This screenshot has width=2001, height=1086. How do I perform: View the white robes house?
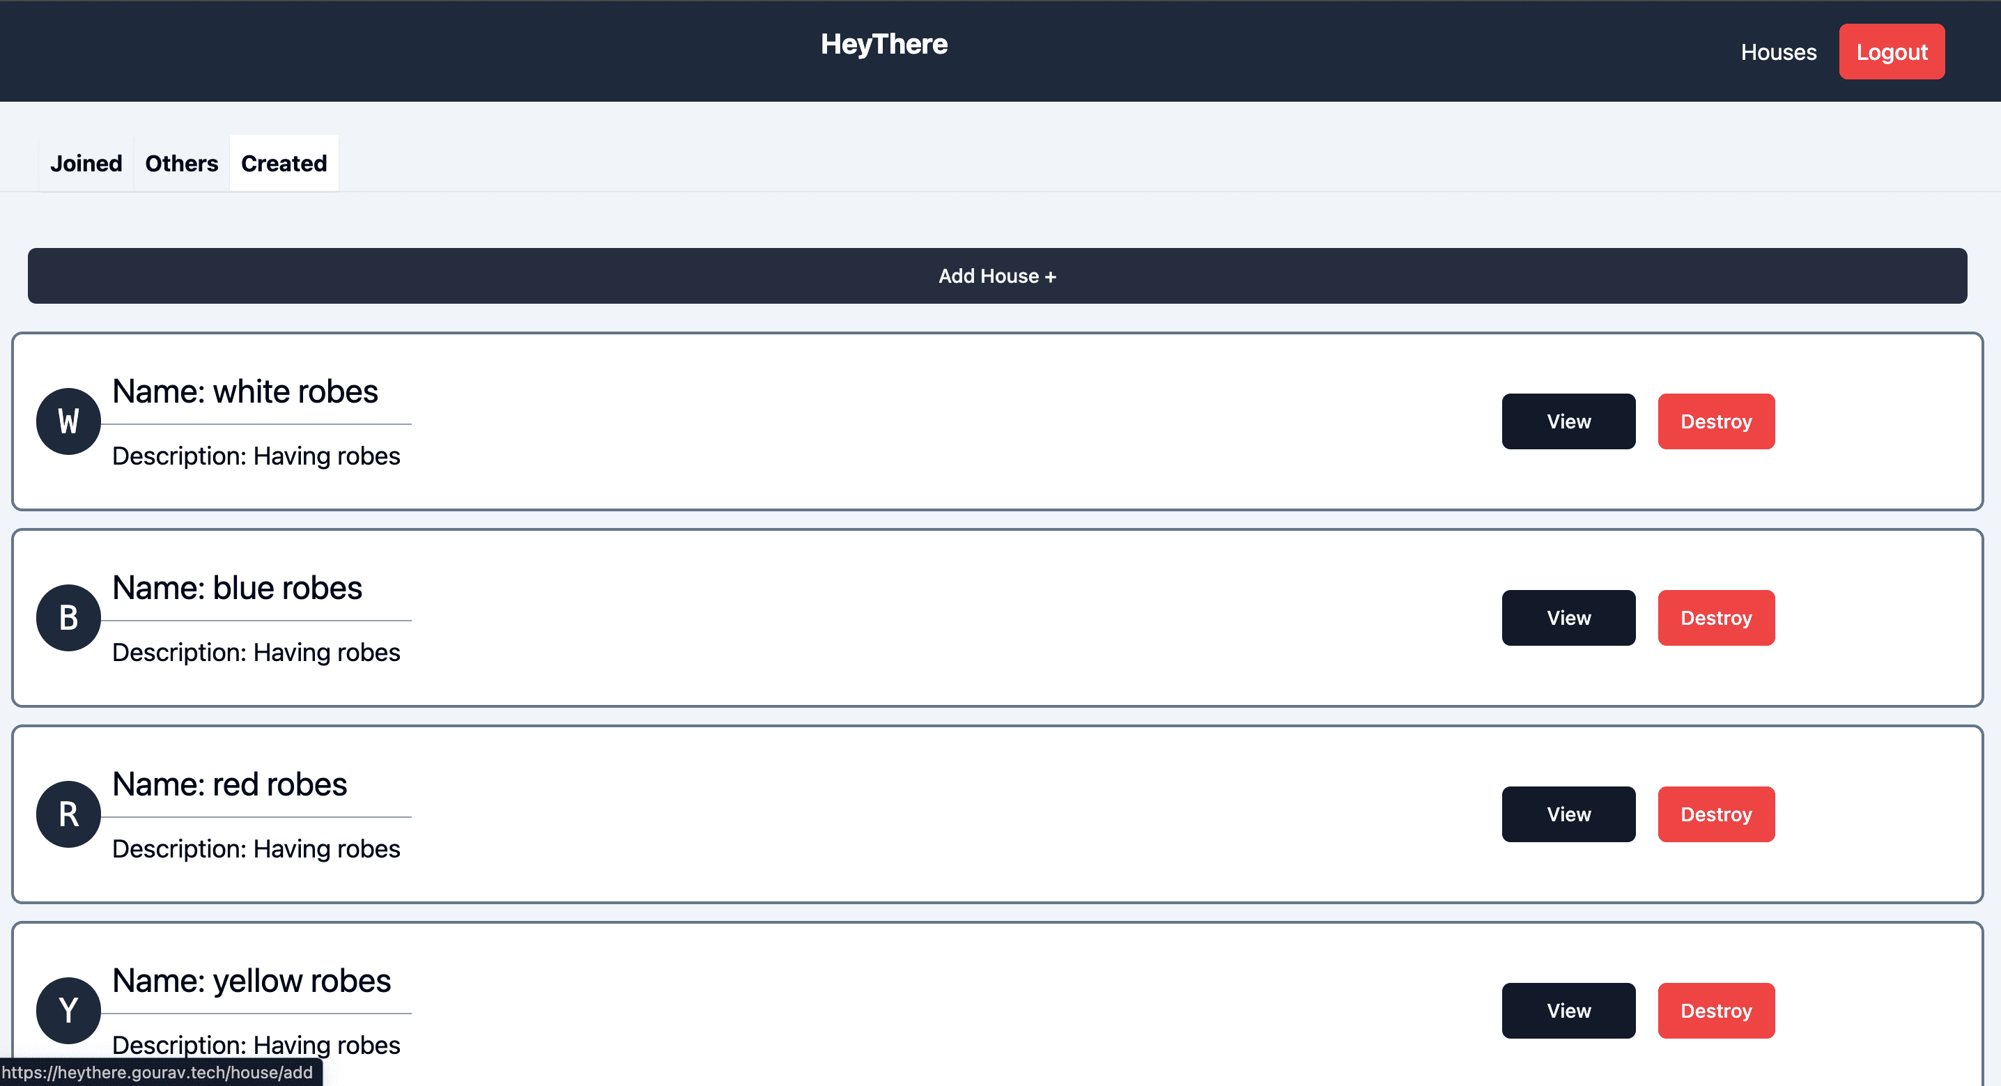point(1568,421)
